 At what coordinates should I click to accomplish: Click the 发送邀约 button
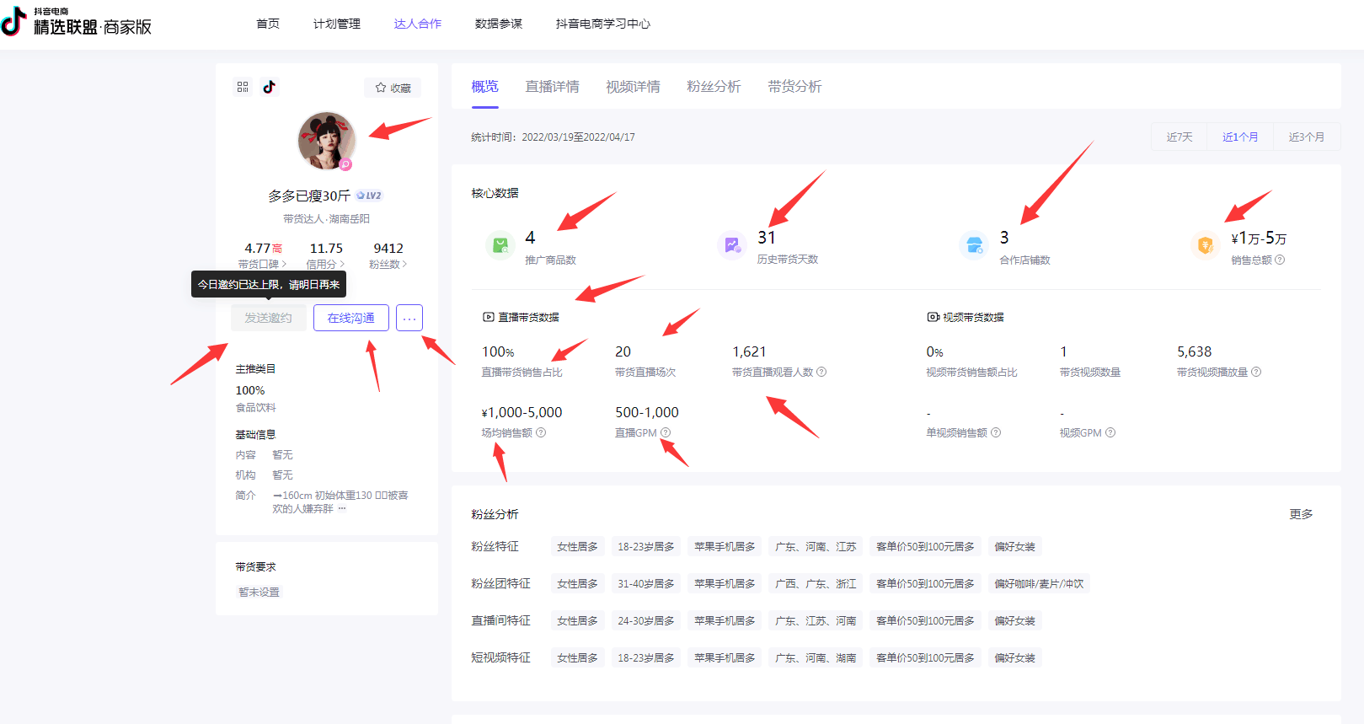tap(268, 318)
